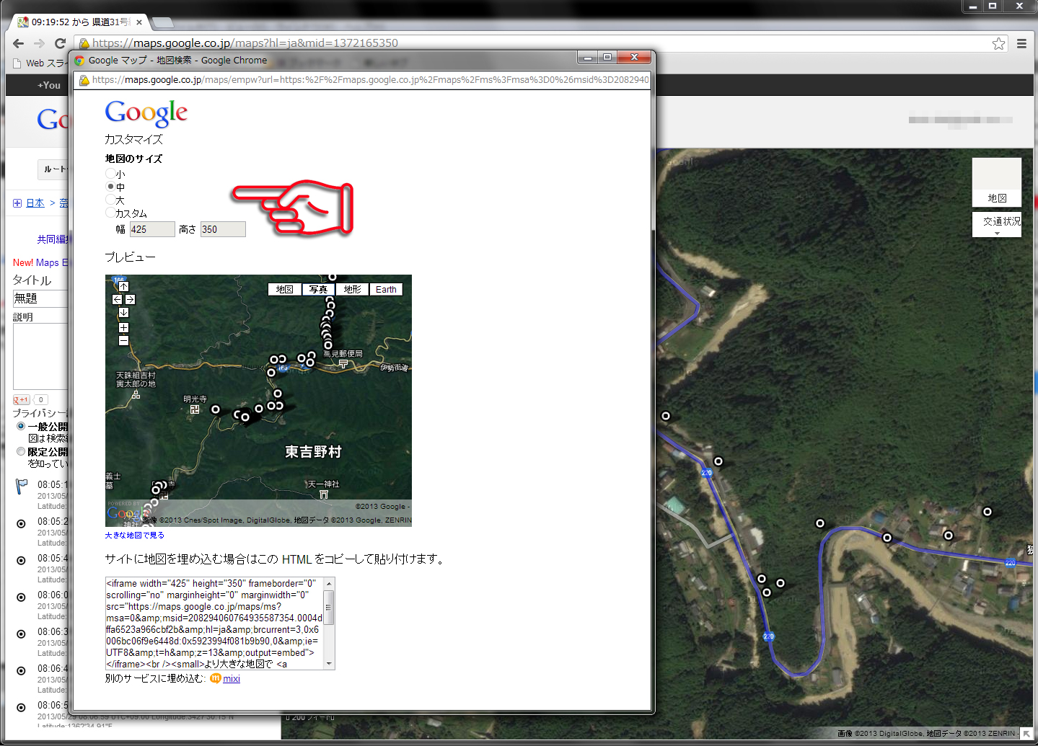
Task: Switch the preview to 地形 view
Action: [352, 289]
